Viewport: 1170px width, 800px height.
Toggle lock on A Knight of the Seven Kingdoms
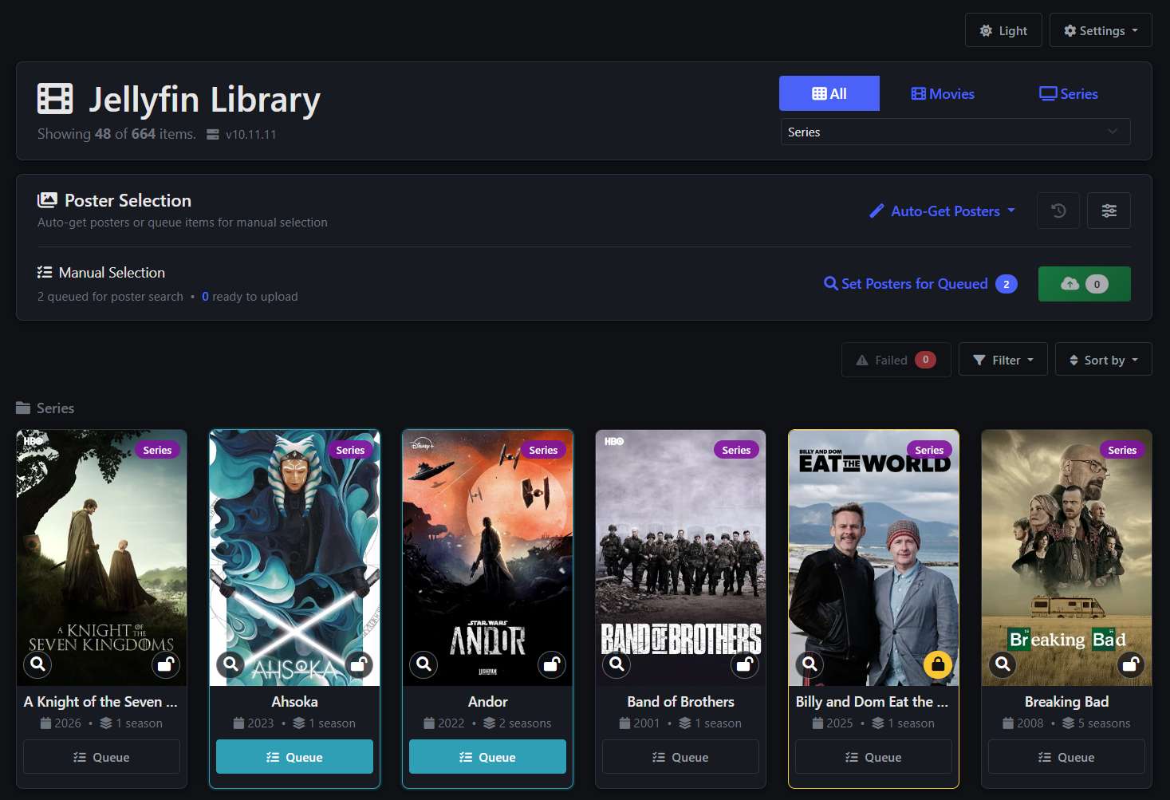click(x=166, y=664)
